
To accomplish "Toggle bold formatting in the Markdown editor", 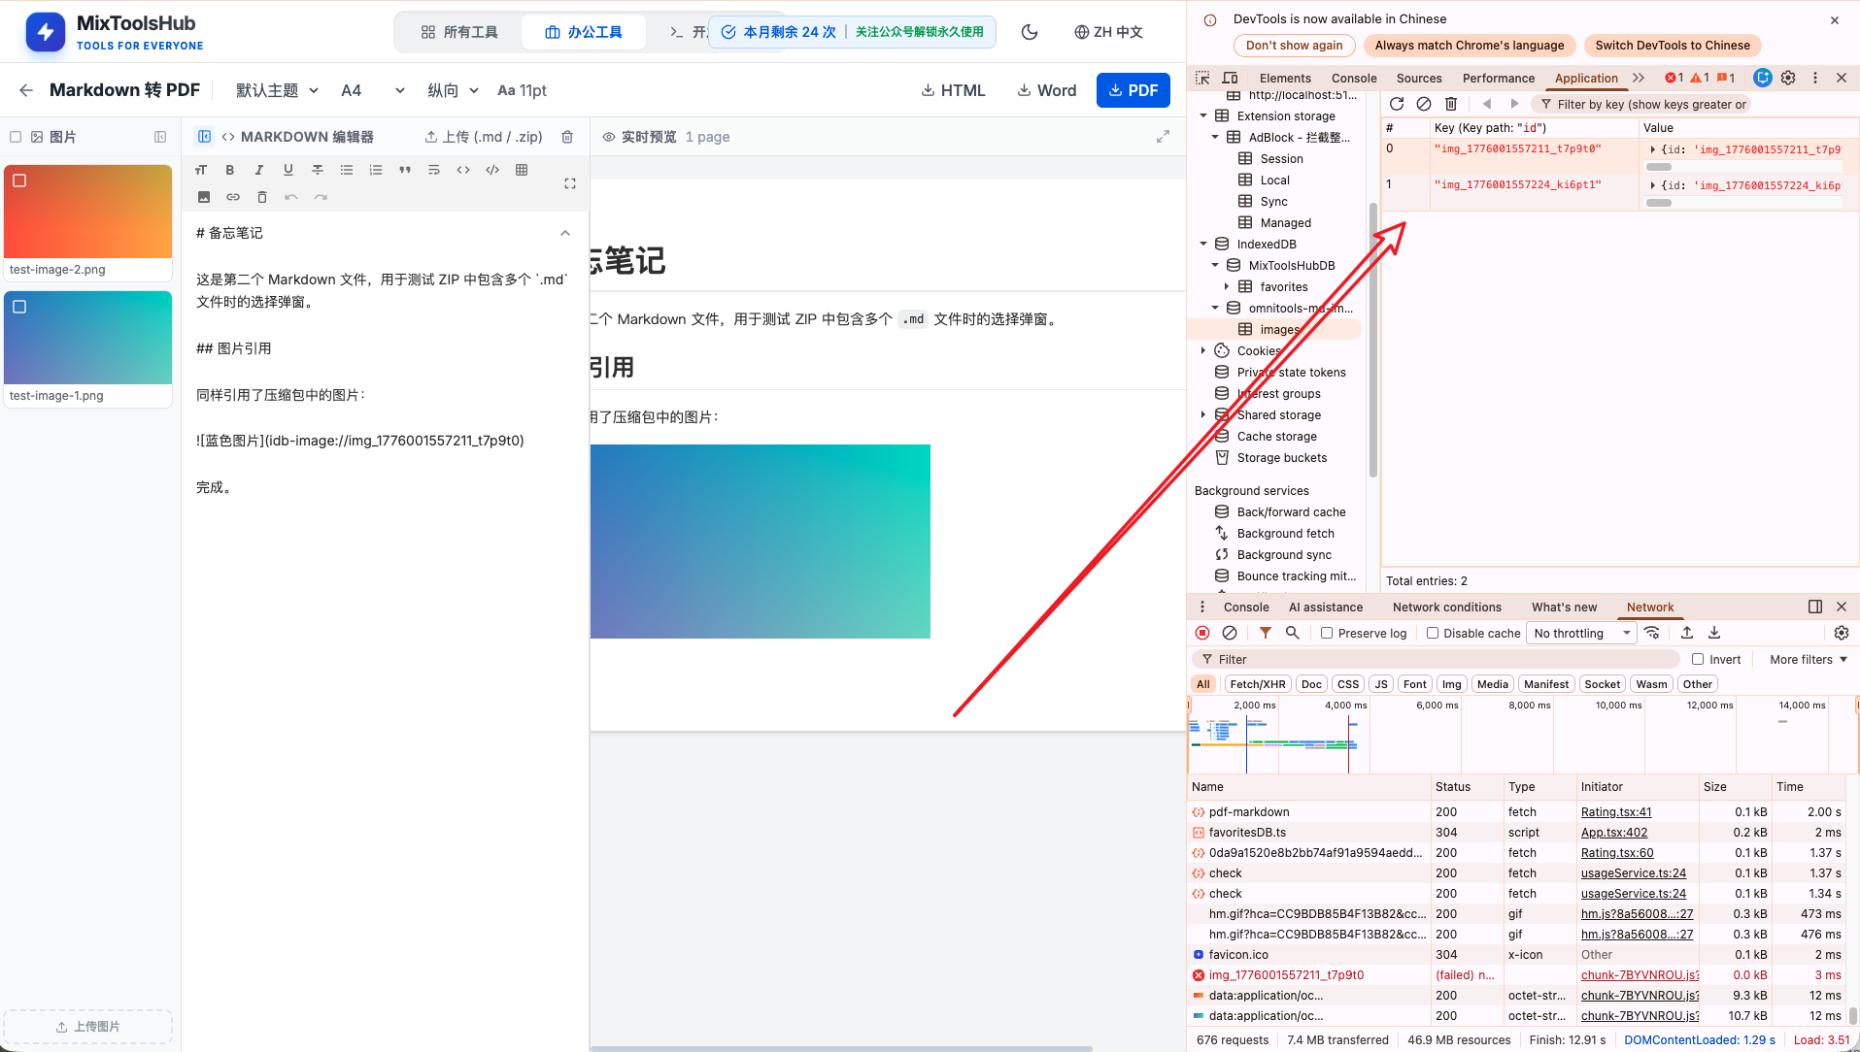I will click(x=230, y=169).
